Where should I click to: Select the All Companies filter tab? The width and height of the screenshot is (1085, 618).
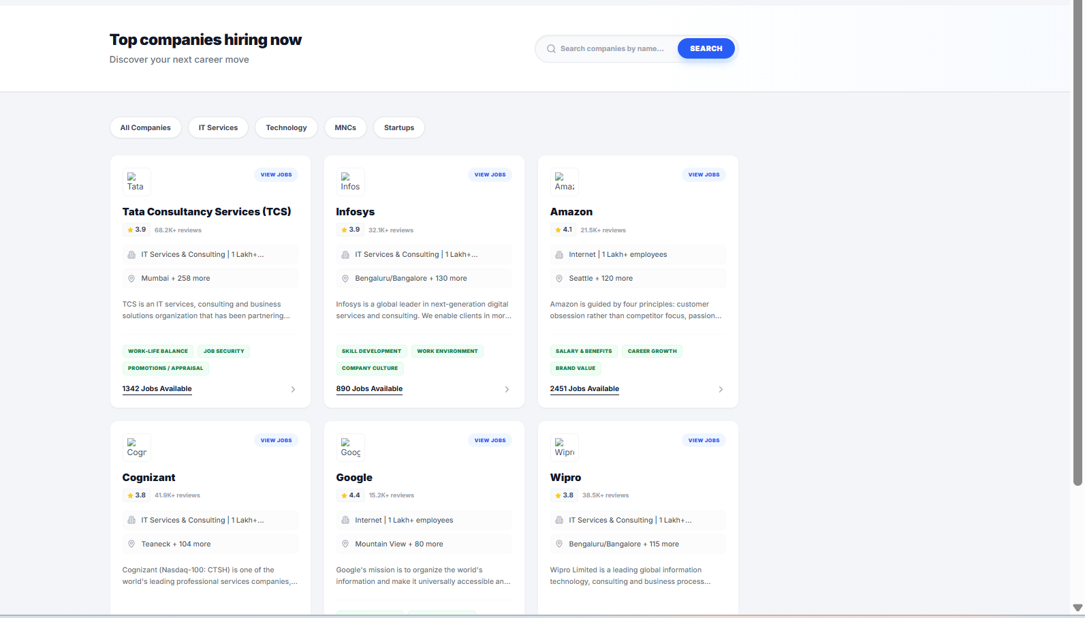(x=146, y=128)
